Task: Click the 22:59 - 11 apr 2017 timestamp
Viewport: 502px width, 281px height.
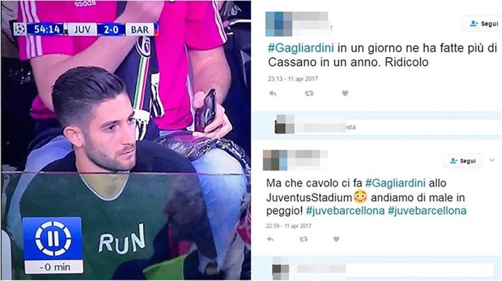Action: pos(289,226)
